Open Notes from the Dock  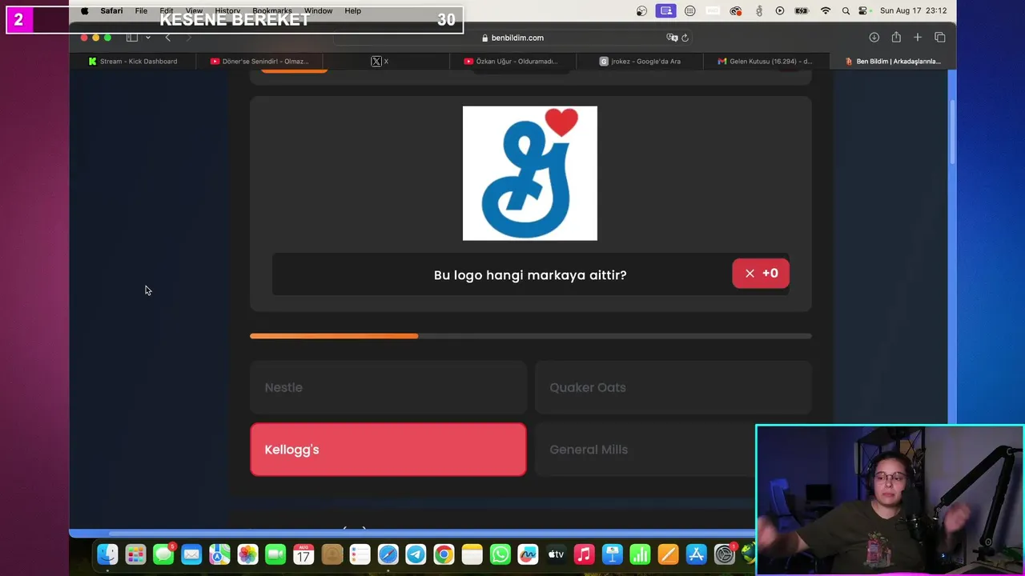[472, 554]
